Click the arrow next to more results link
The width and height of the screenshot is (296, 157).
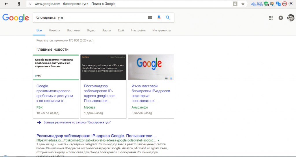coord(39,123)
